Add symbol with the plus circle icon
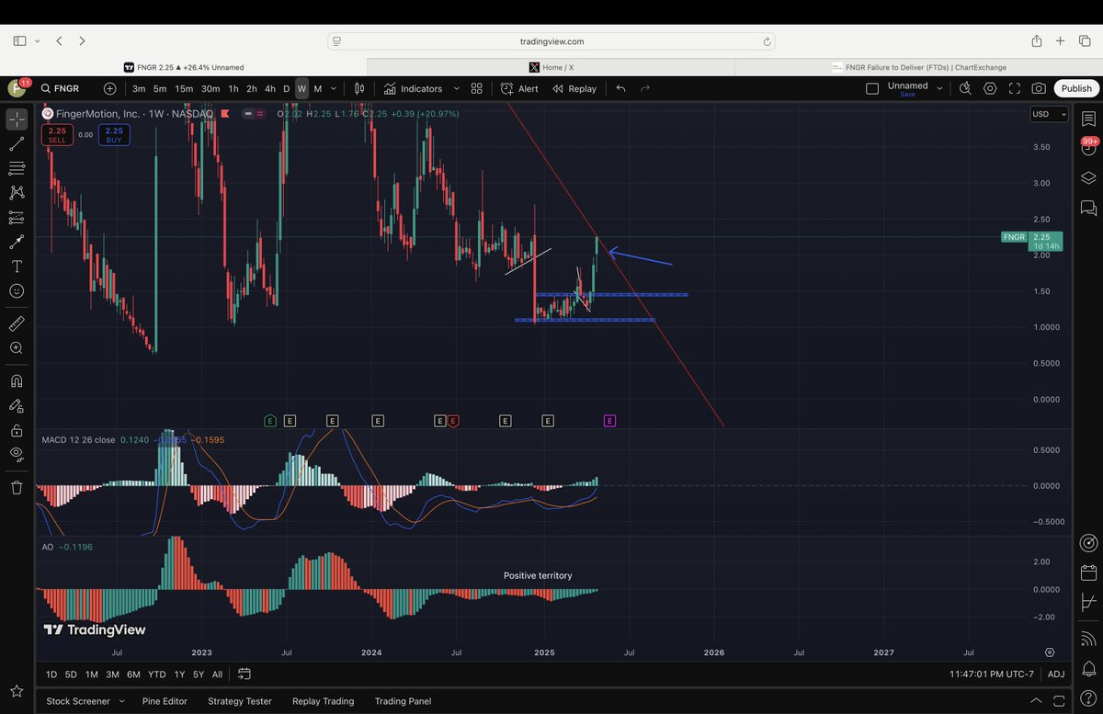 (x=110, y=89)
